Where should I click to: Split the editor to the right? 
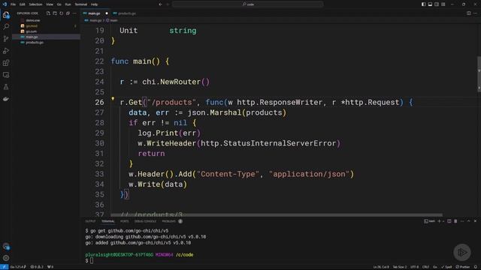click(x=469, y=13)
